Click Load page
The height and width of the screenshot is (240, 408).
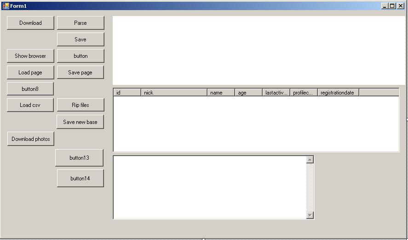[x=30, y=73]
